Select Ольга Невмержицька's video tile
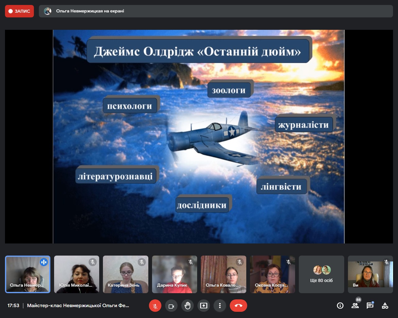Screen dimensions: 398x318 tap(28, 275)
